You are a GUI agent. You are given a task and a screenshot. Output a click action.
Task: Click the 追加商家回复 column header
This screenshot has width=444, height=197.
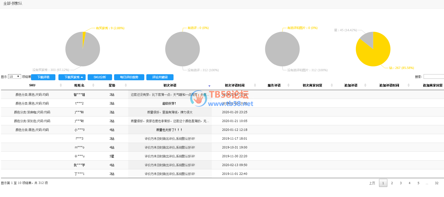pos(432,85)
